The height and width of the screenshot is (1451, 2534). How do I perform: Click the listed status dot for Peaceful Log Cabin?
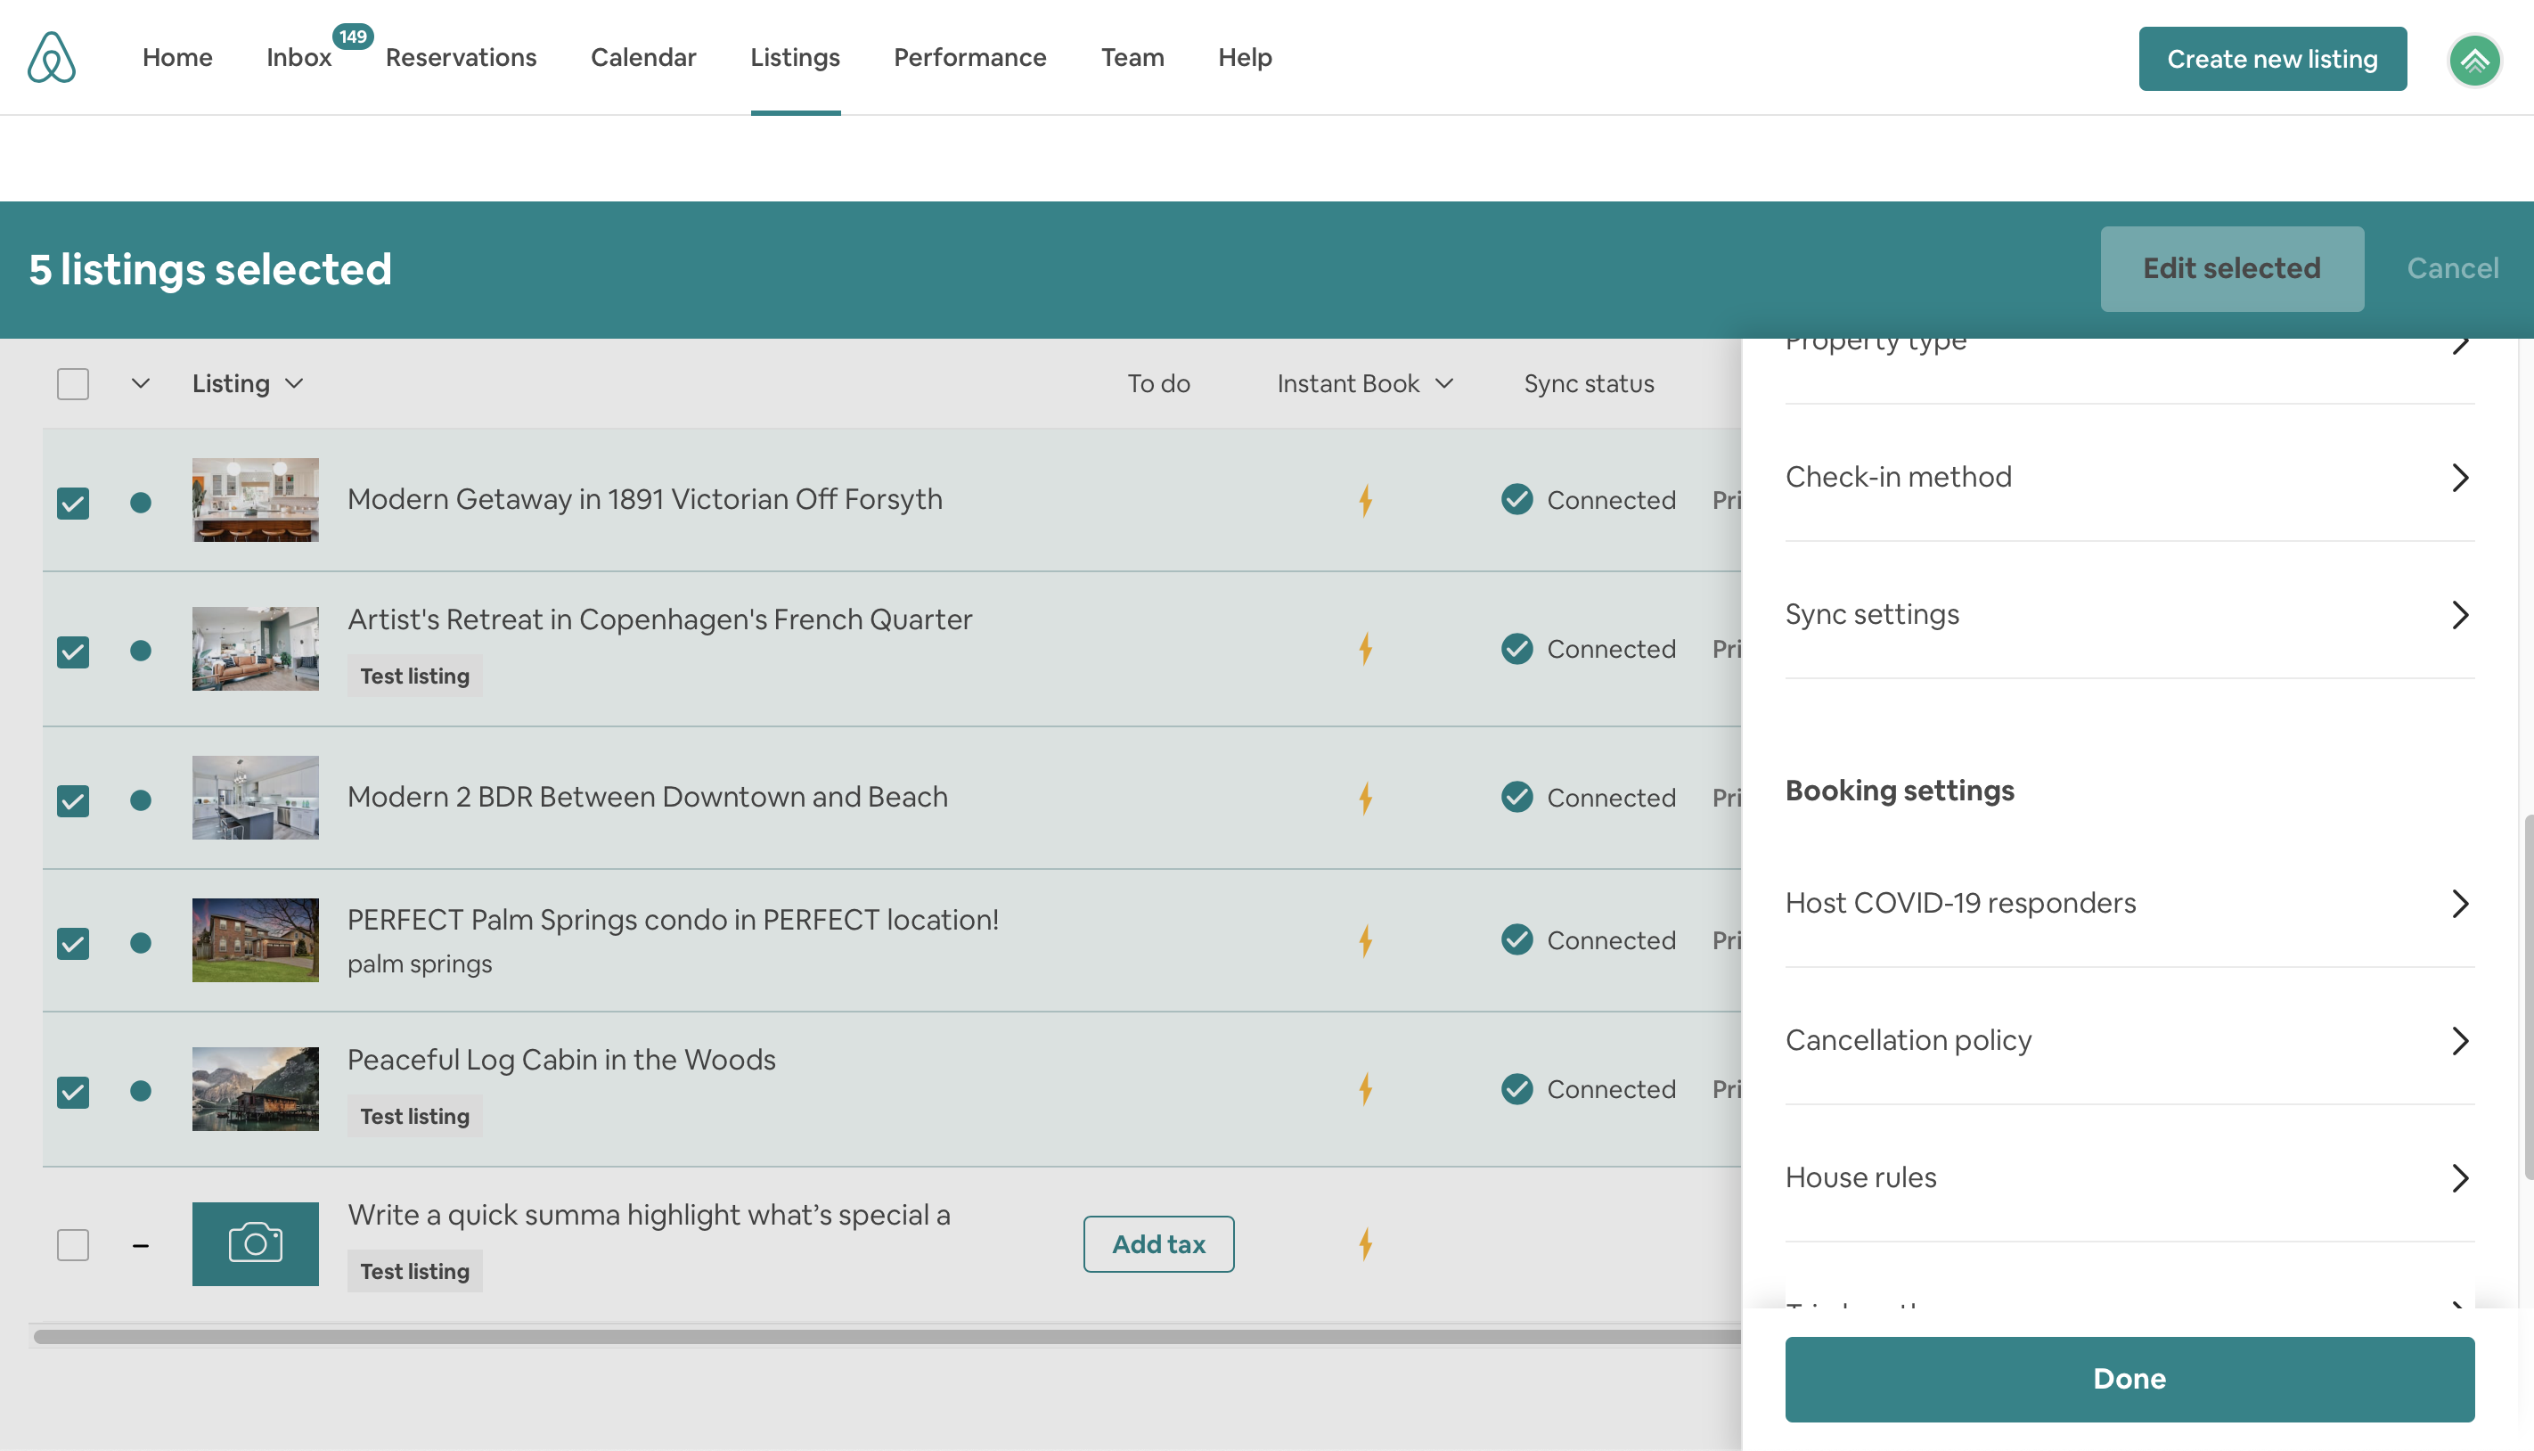141,1091
